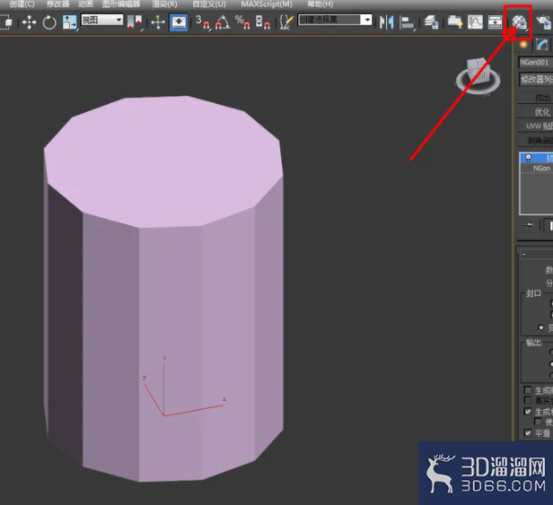The width and height of the screenshot is (553, 505).
Task: Open the 创建选择集 named selection dropdown
Action: pos(335,20)
